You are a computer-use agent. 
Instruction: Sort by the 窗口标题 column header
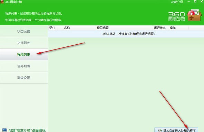pyautogui.click(x=125, y=28)
